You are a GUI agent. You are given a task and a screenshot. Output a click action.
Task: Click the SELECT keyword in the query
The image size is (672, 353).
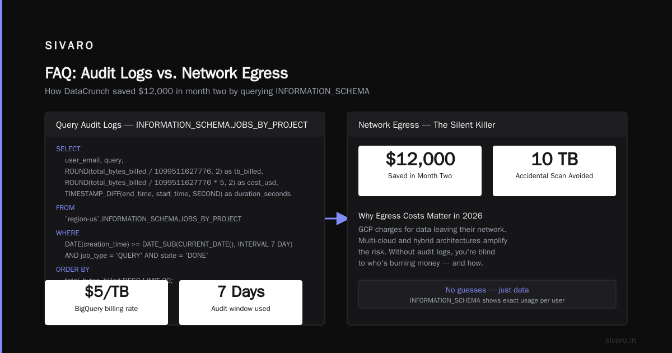point(68,149)
